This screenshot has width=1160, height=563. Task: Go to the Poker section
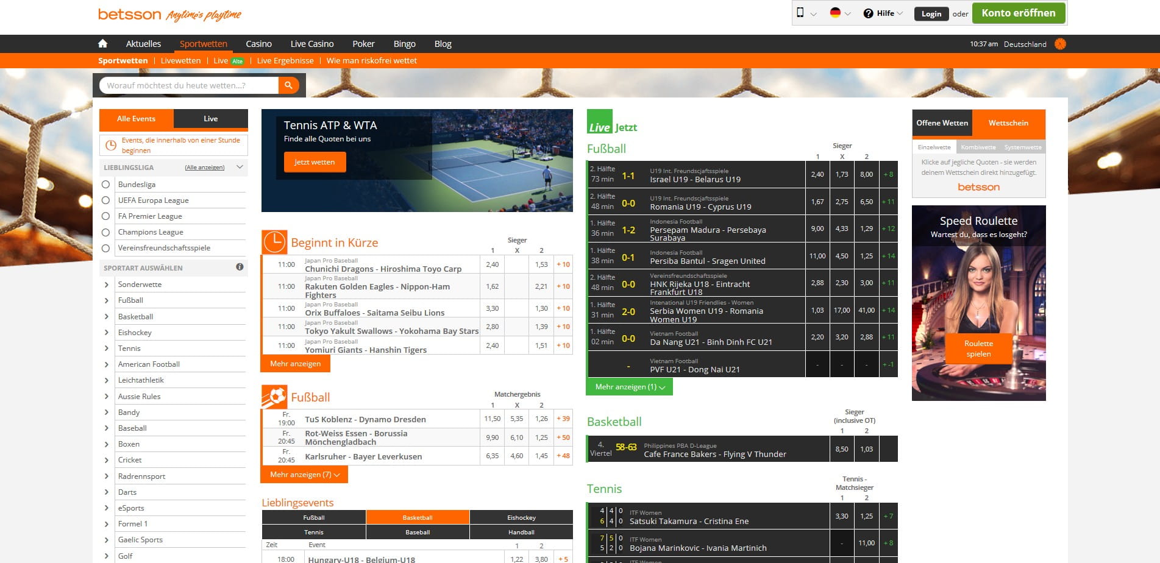click(x=363, y=44)
